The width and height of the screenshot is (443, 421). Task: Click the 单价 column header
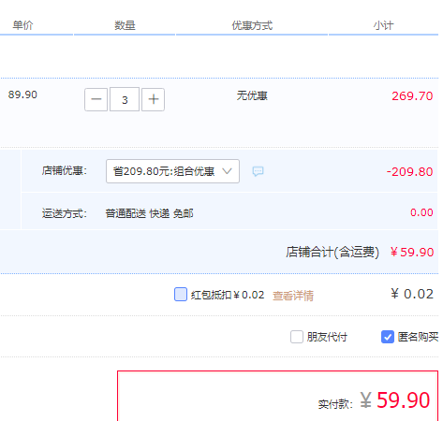click(22, 25)
